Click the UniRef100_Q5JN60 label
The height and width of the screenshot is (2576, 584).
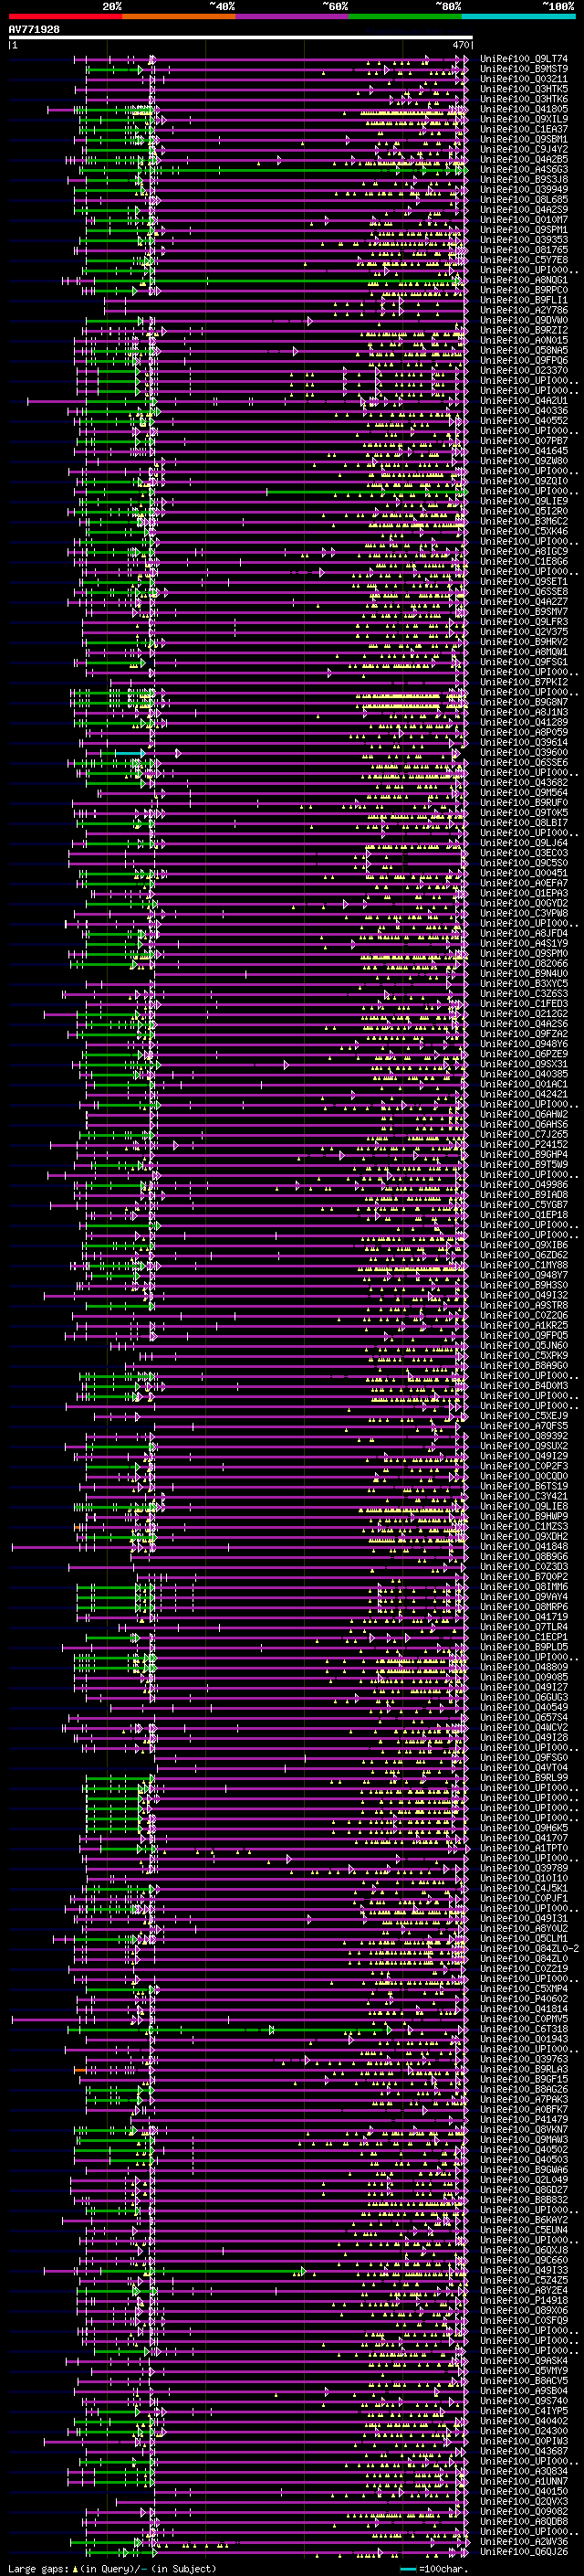[x=524, y=1347]
